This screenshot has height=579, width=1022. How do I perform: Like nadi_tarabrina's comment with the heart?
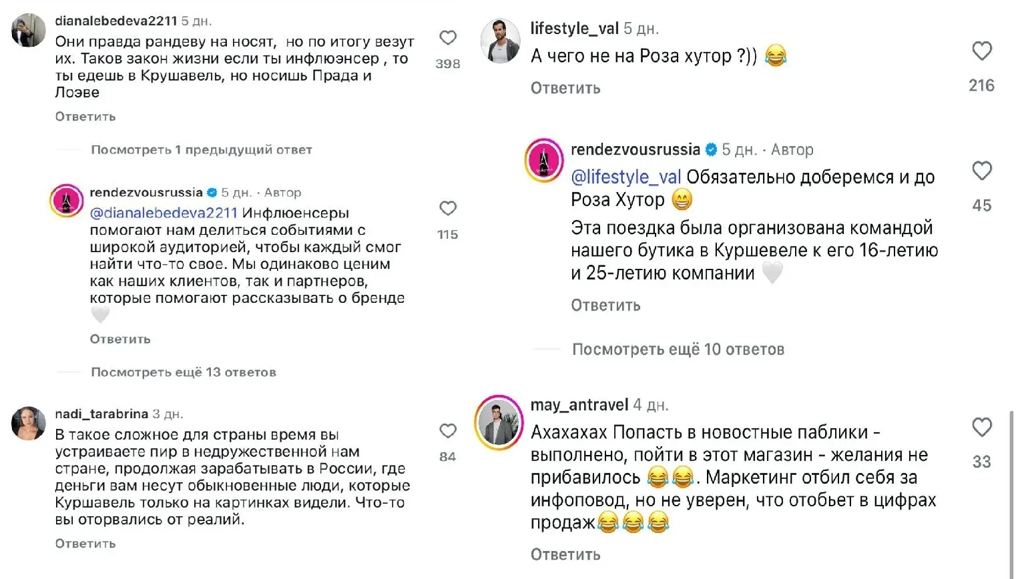coord(447,431)
